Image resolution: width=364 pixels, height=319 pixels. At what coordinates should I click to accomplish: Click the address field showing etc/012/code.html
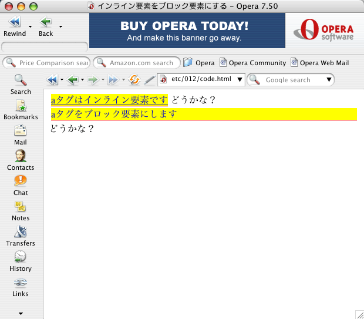(x=201, y=79)
